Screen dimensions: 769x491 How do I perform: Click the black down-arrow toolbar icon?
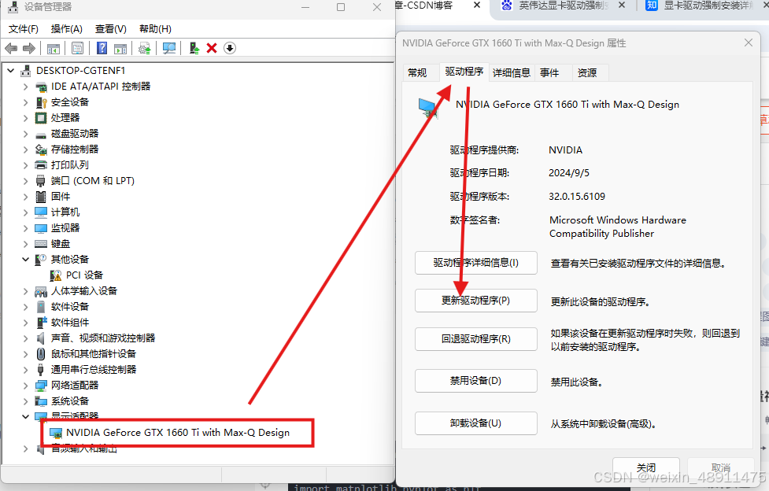[230, 48]
